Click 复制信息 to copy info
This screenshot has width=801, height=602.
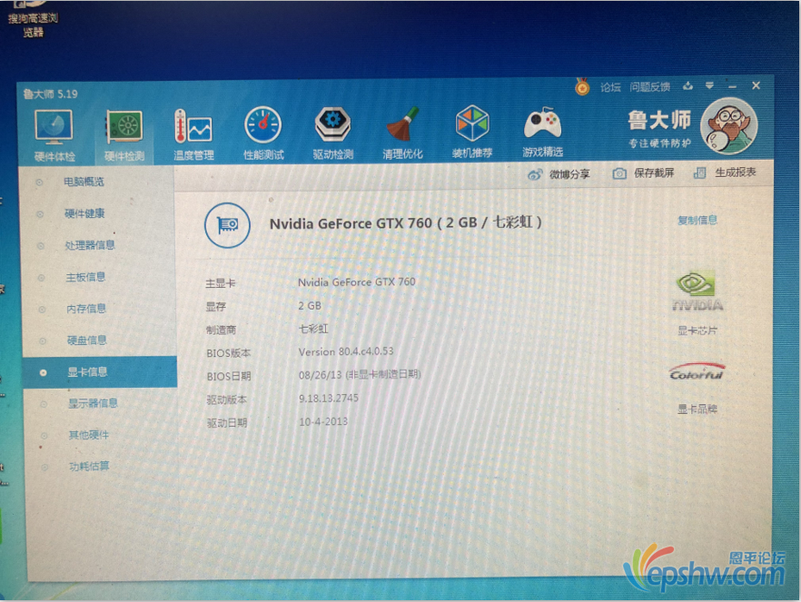pyautogui.click(x=697, y=220)
